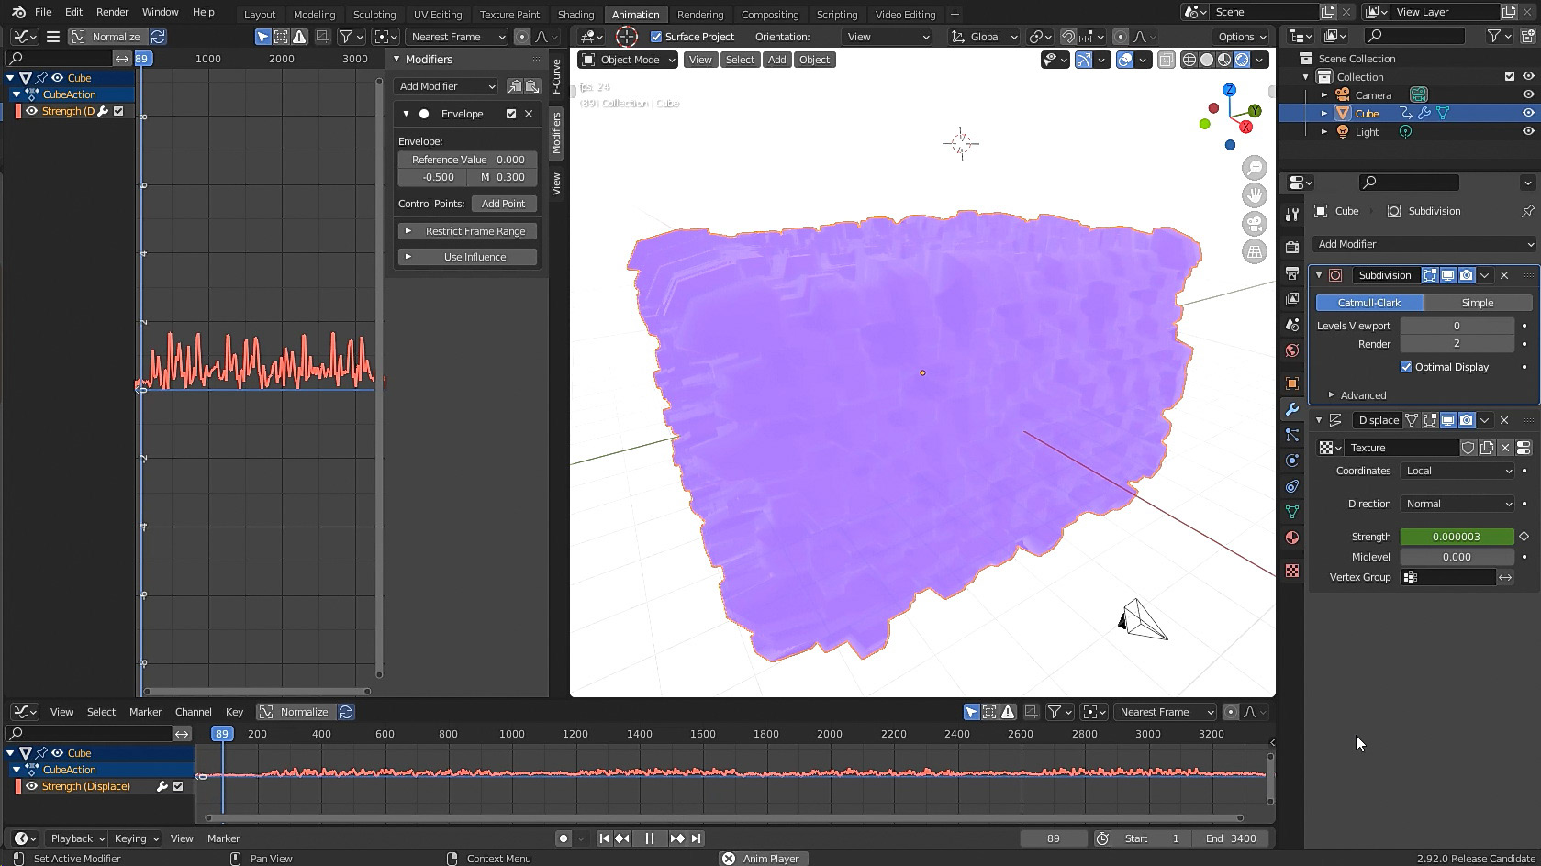Open the Texture properties tab
The width and height of the screenshot is (1541, 866).
(1292, 571)
